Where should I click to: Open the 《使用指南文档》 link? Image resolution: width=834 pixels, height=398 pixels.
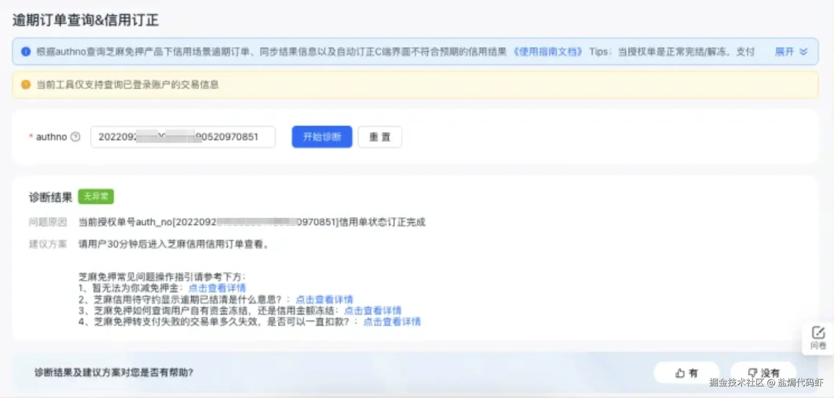(x=548, y=51)
